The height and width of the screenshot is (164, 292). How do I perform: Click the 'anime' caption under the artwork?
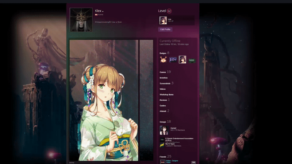tap(72, 163)
